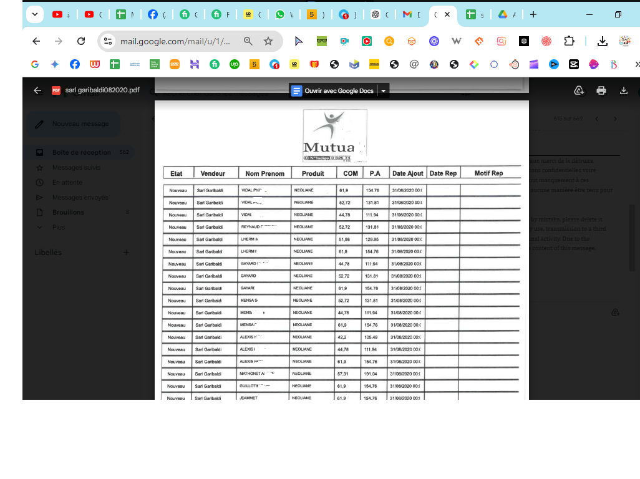640x479 pixels.
Task: Create a new label with plus
Action: coord(126,253)
